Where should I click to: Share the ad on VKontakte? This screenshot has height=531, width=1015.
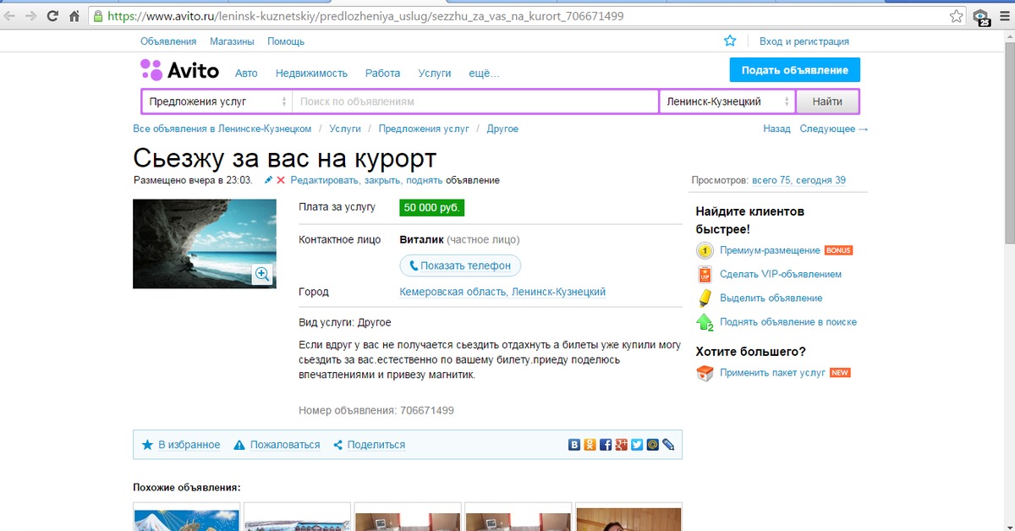tap(574, 445)
